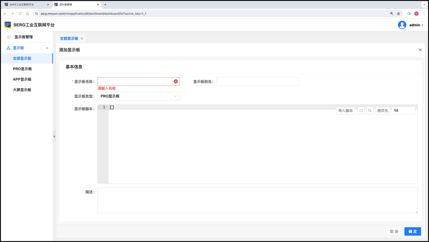Screen dimensions: 429x242
Task: Click the browser home icon
Action: (27, 14)
